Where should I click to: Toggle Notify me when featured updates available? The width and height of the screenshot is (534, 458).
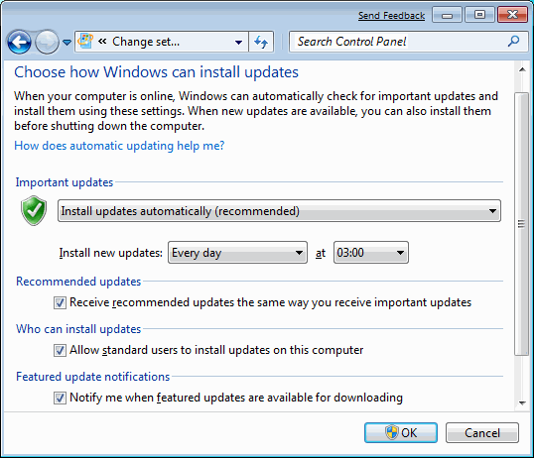[x=60, y=398]
